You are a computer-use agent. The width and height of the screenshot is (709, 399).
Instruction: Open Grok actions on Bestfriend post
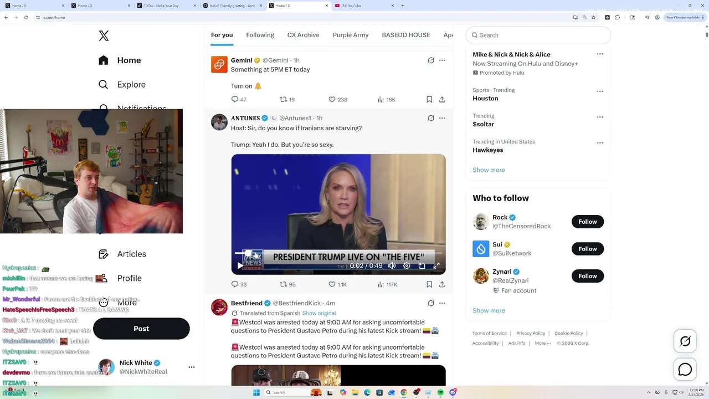point(431,303)
